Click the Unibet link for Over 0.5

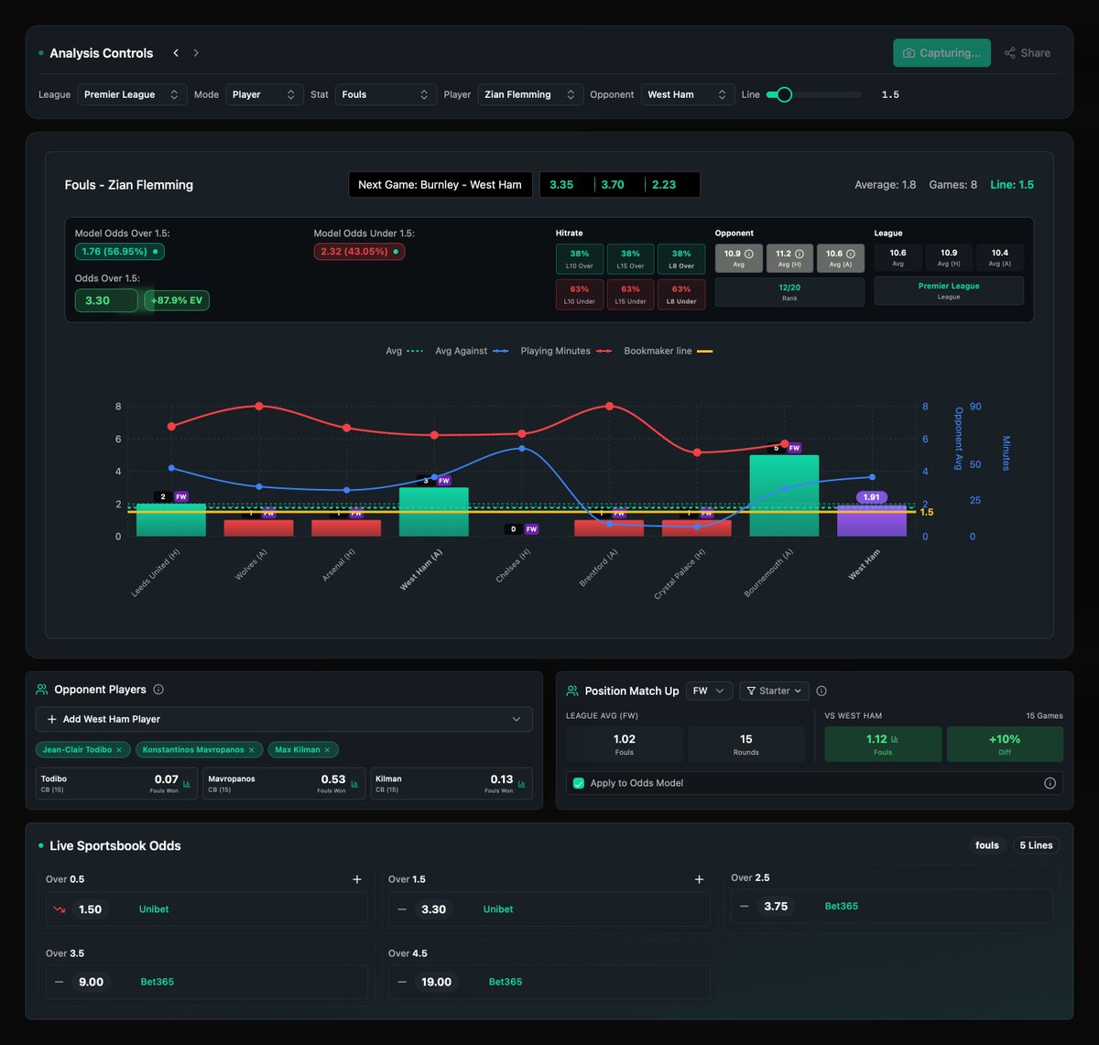(x=154, y=909)
